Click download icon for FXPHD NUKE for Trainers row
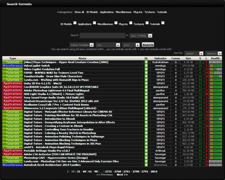 pos(146,73)
